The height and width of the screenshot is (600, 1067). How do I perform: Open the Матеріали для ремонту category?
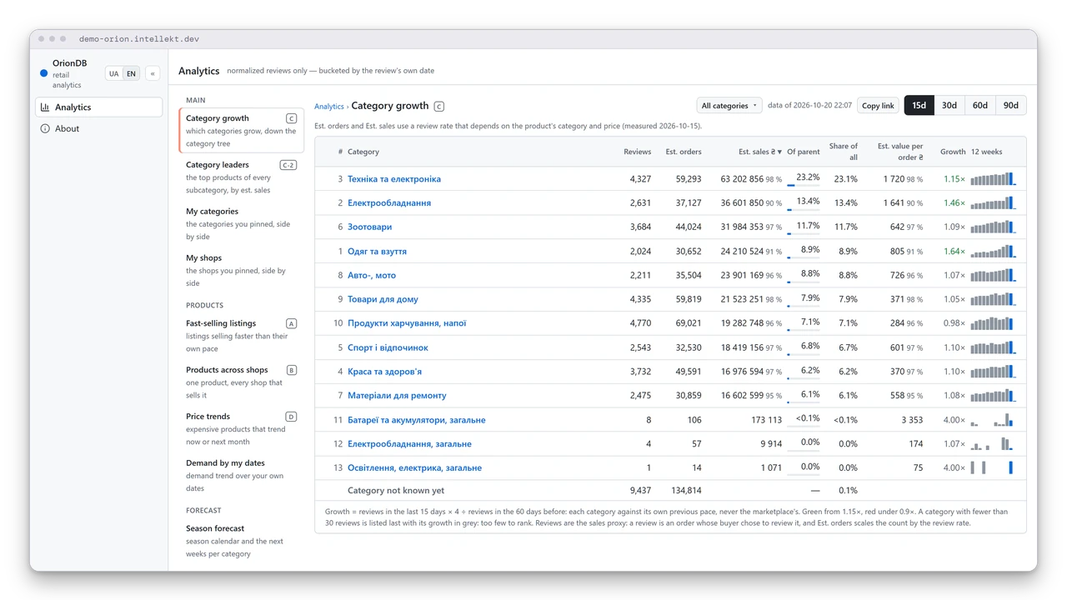(x=397, y=396)
